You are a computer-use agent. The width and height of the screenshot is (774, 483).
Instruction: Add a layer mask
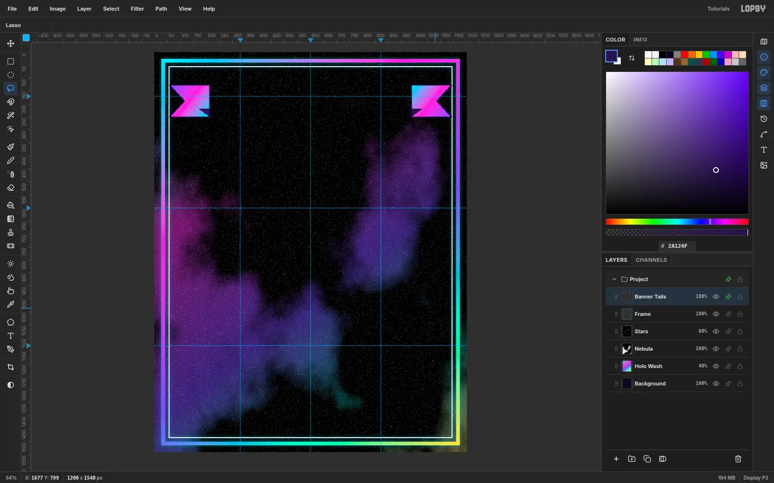663,459
